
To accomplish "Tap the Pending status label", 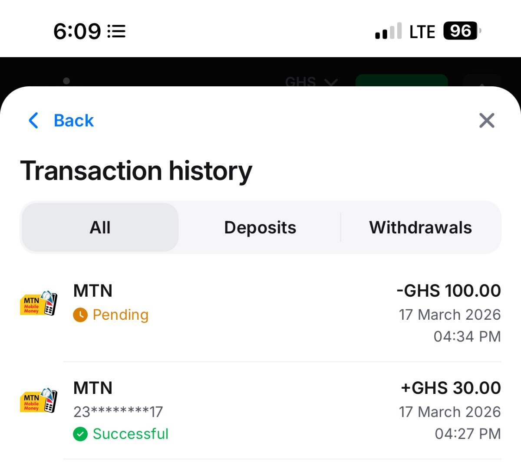I will (x=121, y=315).
